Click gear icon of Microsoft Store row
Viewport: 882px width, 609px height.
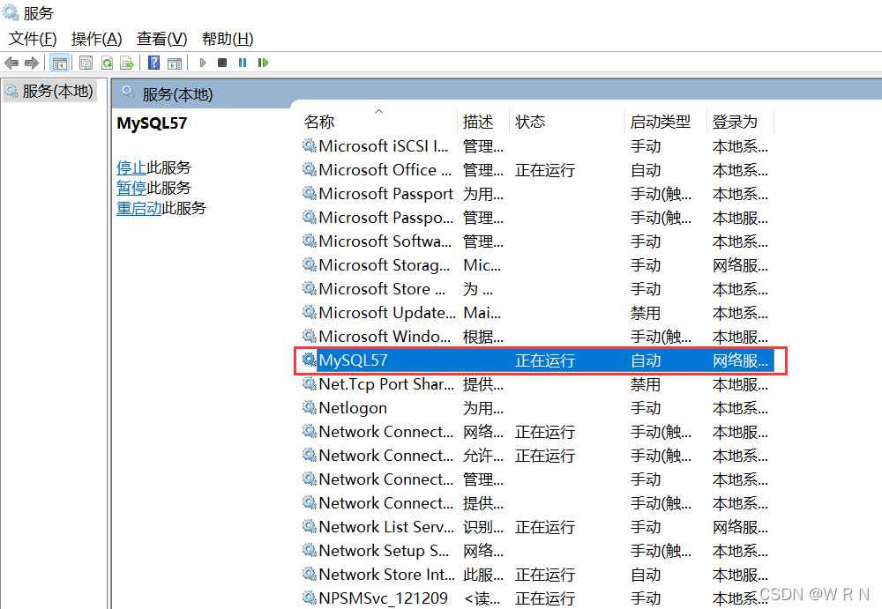(x=309, y=288)
